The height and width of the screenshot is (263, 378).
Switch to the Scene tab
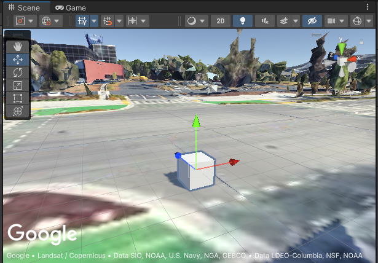tap(24, 7)
